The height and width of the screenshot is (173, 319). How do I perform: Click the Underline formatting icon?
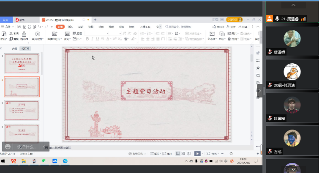[x=98, y=39]
